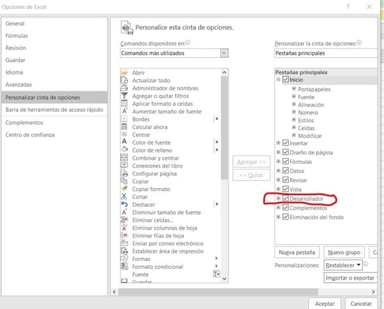
Task: Toggle the Eliminación del fondo checkbox
Action: [x=285, y=217]
